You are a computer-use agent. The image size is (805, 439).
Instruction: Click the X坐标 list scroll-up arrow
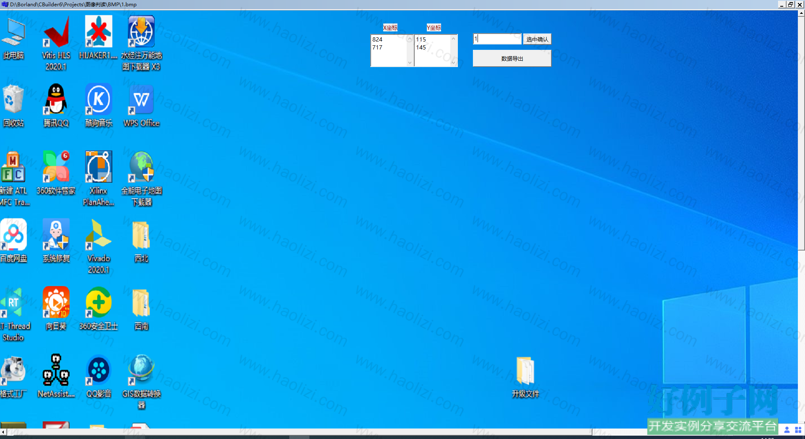[x=410, y=39]
